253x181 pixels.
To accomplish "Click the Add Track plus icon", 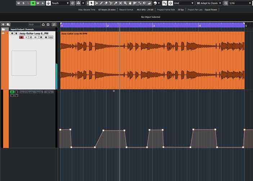I will tap(3, 25).
